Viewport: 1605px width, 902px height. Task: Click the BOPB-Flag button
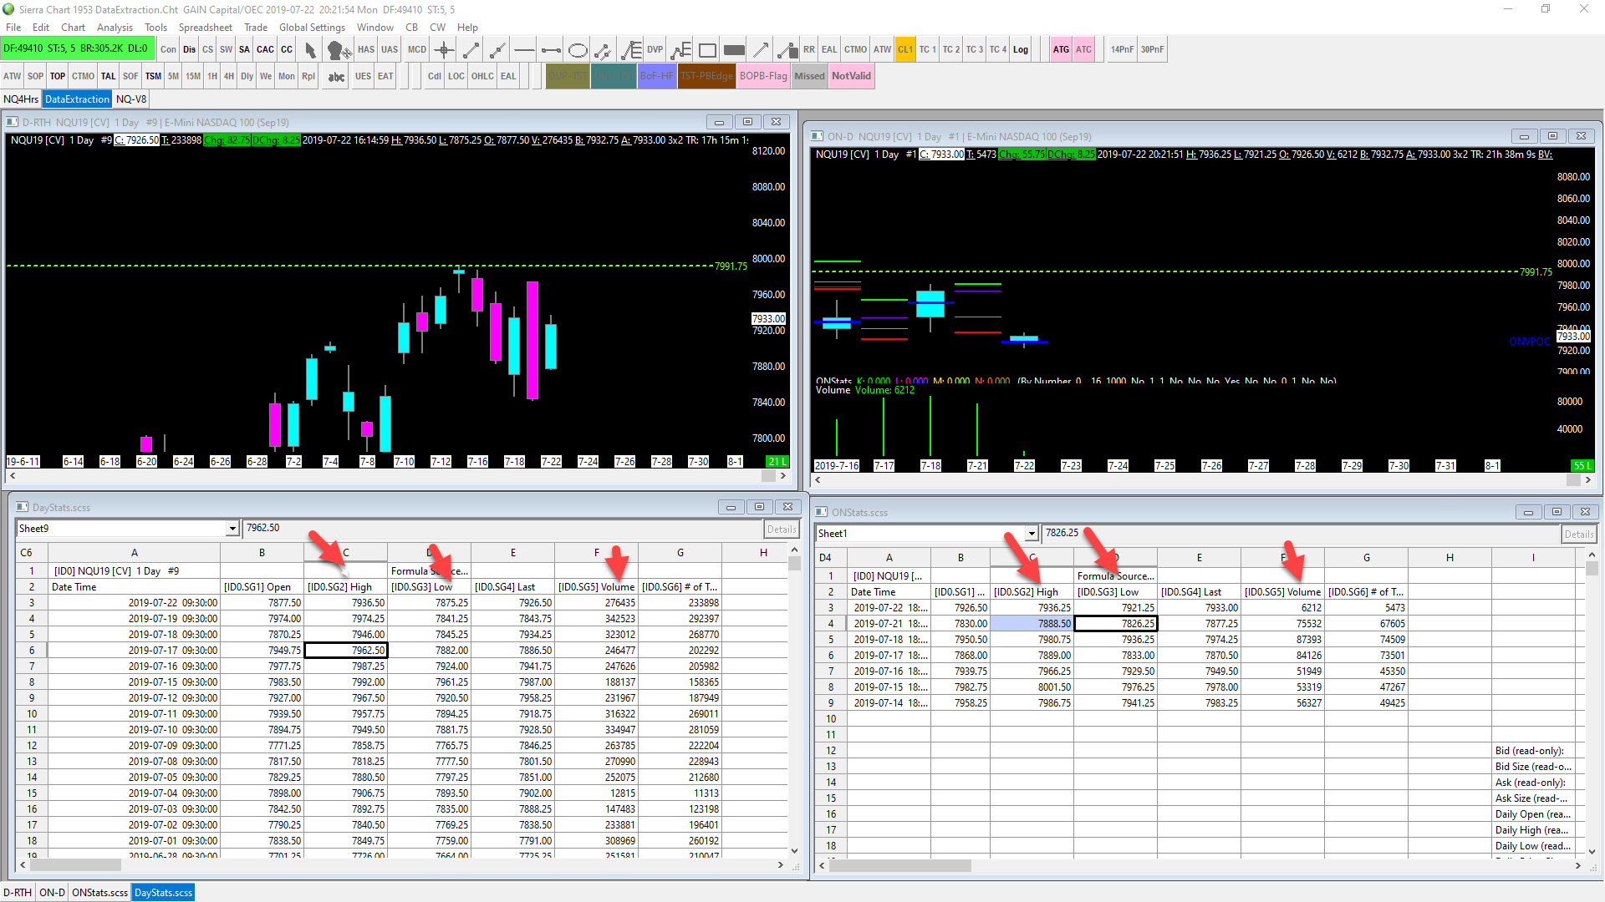point(763,76)
